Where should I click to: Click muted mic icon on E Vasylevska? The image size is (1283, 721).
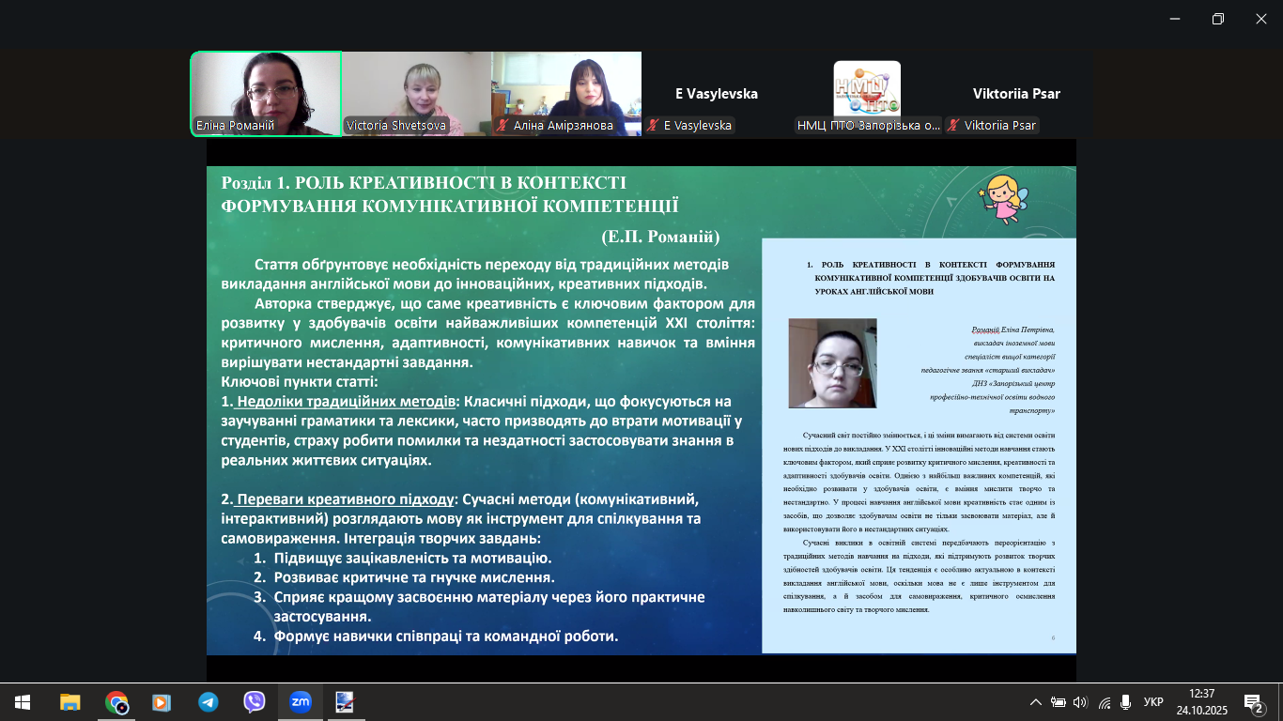pyautogui.click(x=653, y=126)
